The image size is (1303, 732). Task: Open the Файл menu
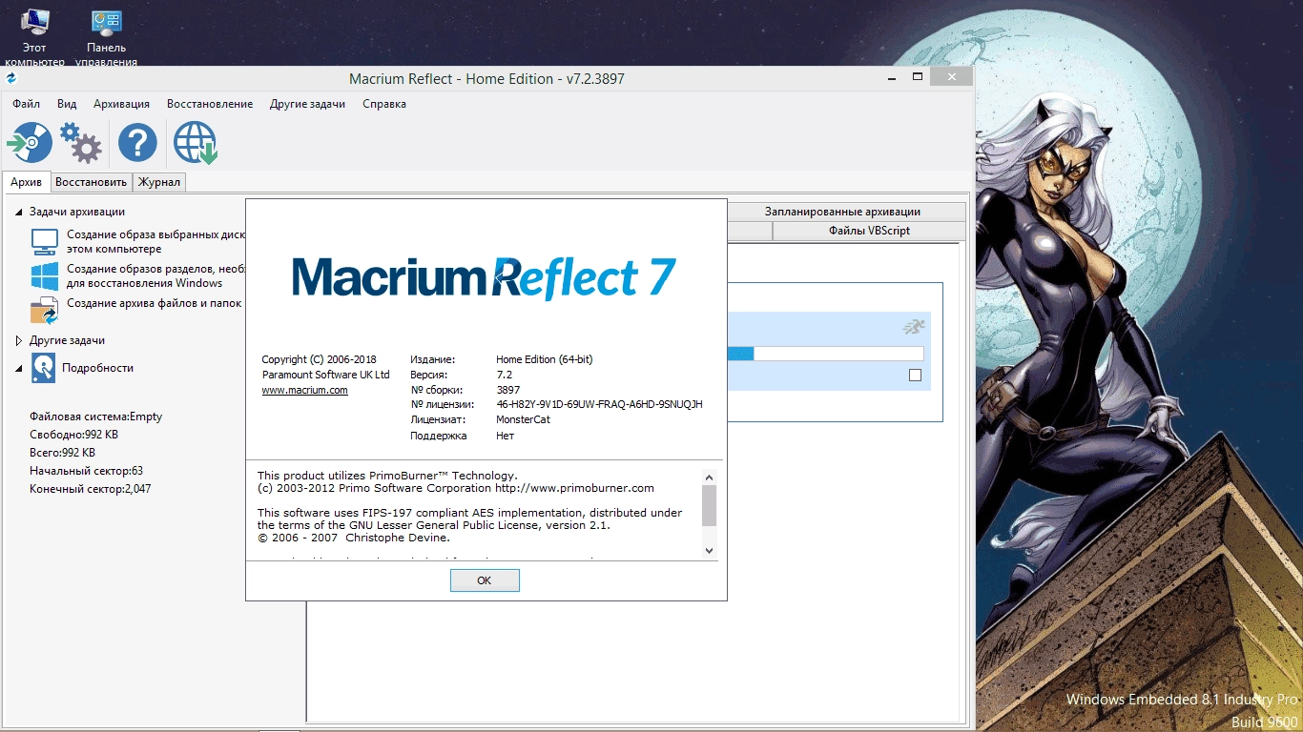(x=27, y=104)
